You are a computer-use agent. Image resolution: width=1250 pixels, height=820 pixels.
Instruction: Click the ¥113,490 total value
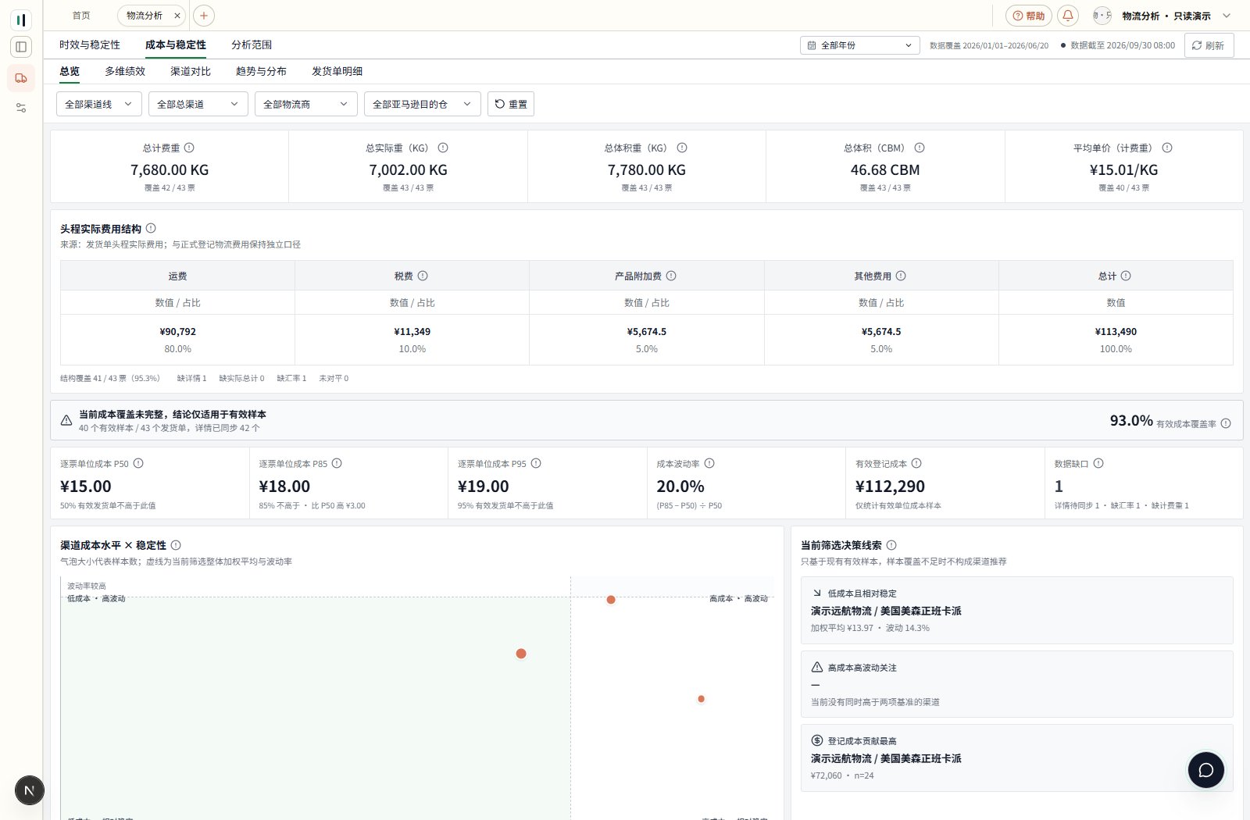click(1116, 332)
